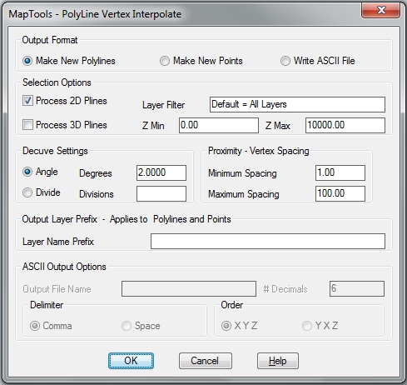Click the Layer Name Prefix label
The width and height of the screenshot is (407, 385).
(58, 242)
